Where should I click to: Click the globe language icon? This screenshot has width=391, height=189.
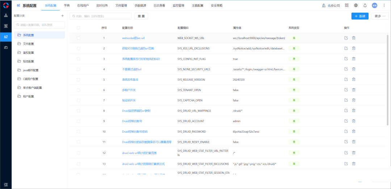(356, 5)
